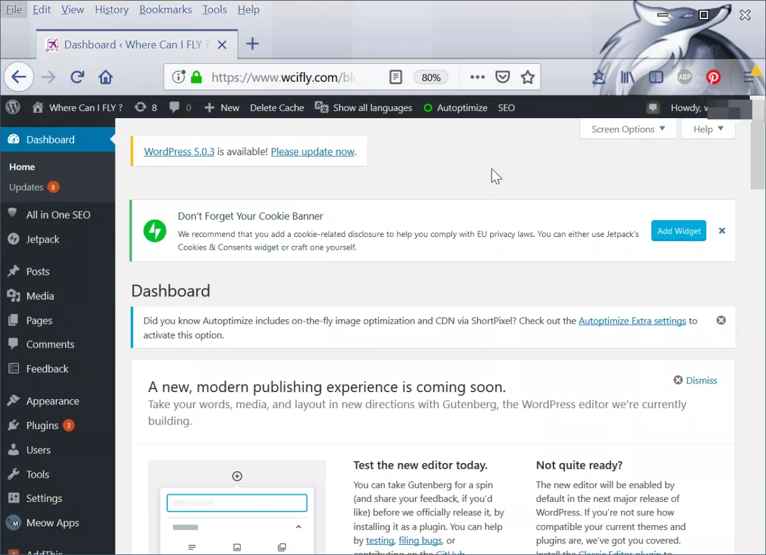The width and height of the screenshot is (766, 555).
Task: Expand the Screen Options dropdown
Action: pyautogui.click(x=628, y=129)
